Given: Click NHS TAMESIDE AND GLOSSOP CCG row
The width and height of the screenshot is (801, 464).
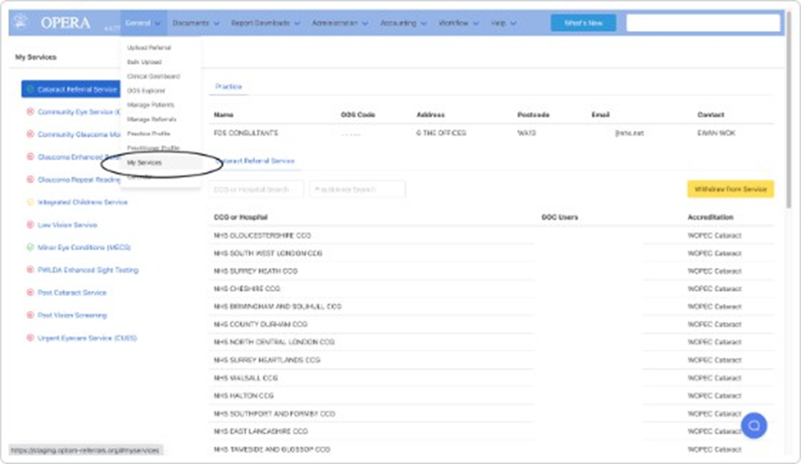Looking at the screenshot, I should tap(492, 449).
